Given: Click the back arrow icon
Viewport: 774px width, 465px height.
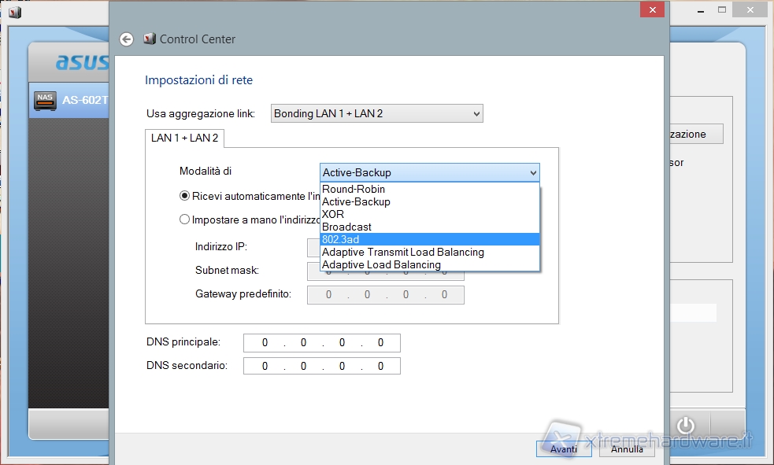Looking at the screenshot, I should 126,39.
